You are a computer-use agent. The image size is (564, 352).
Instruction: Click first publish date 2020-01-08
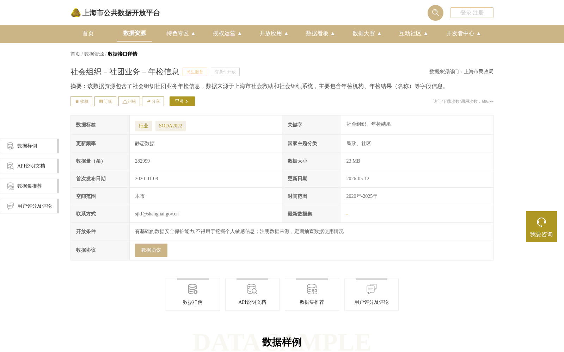coord(147,178)
